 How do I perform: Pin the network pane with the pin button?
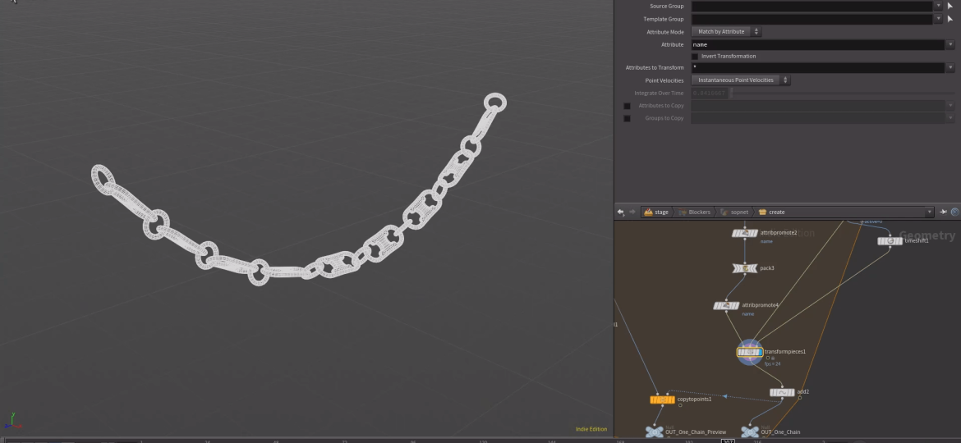tap(944, 212)
